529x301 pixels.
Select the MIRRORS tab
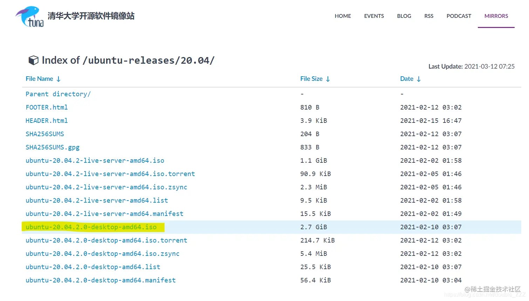(x=496, y=16)
